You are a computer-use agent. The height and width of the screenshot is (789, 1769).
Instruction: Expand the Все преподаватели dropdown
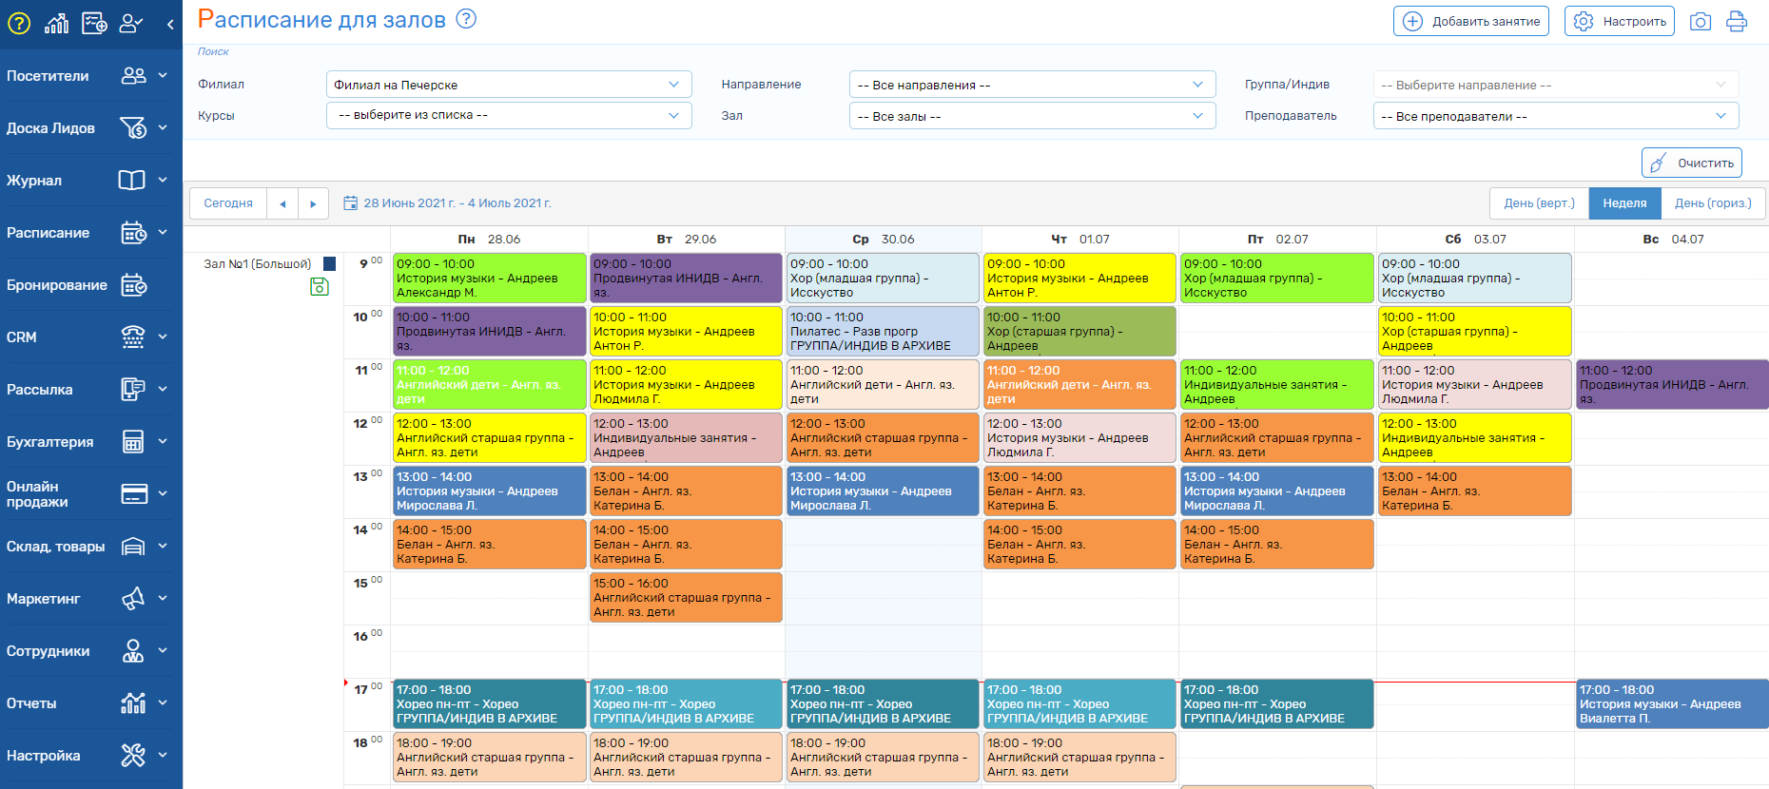click(x=1555, y=116)
